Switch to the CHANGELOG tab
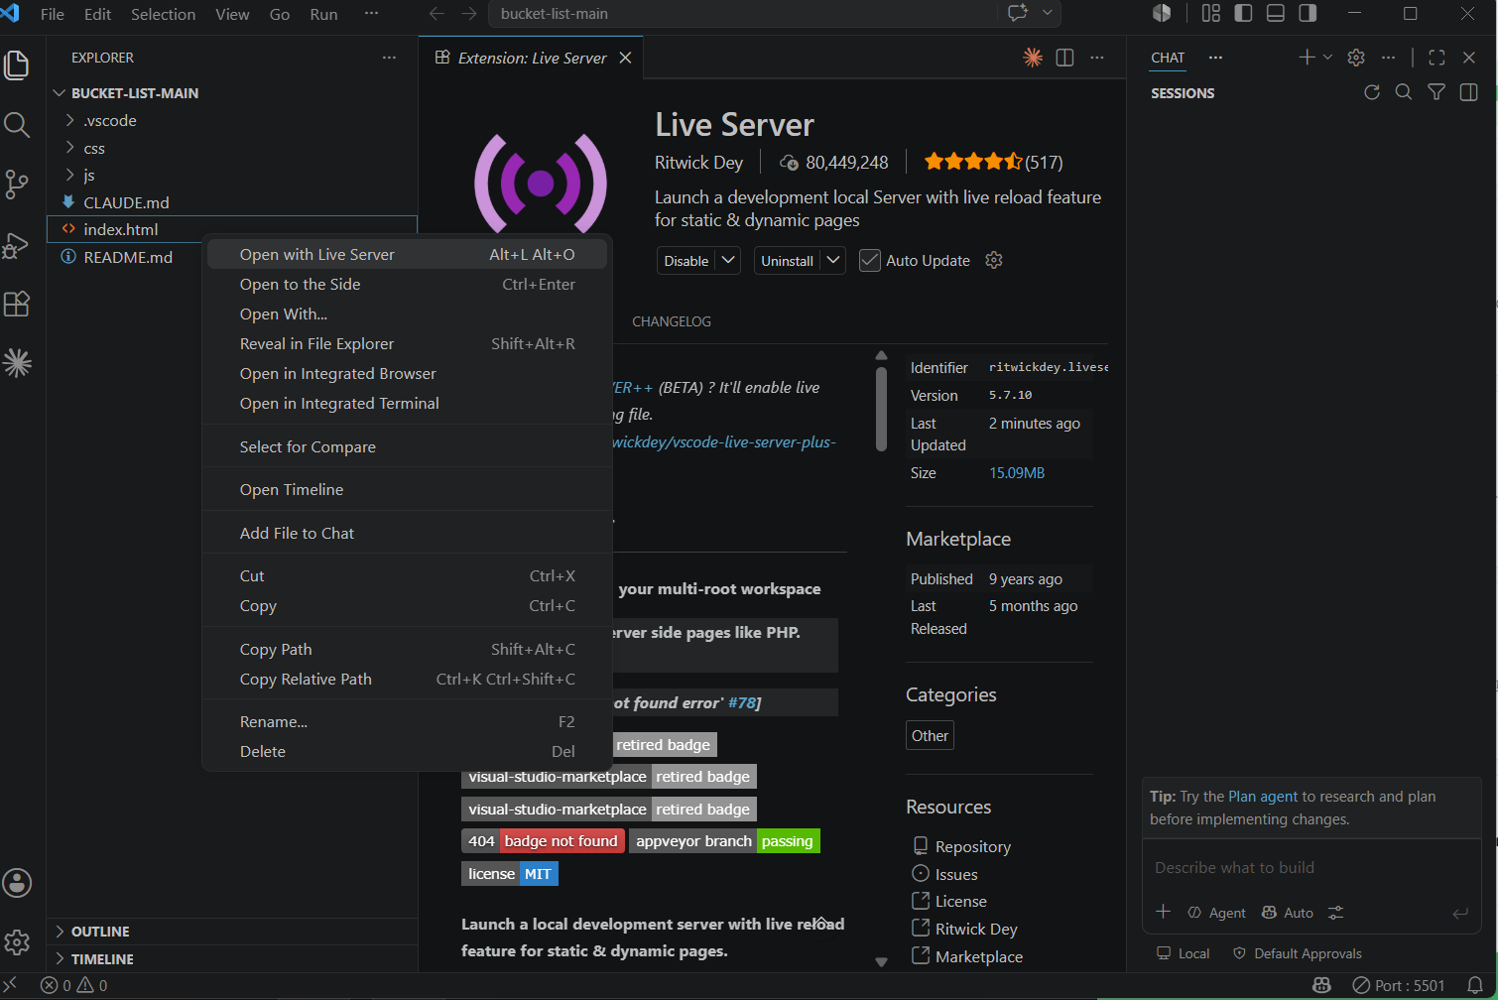 672,321
